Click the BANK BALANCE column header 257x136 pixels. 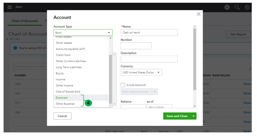pyautogui.click(x=221, y=75)
